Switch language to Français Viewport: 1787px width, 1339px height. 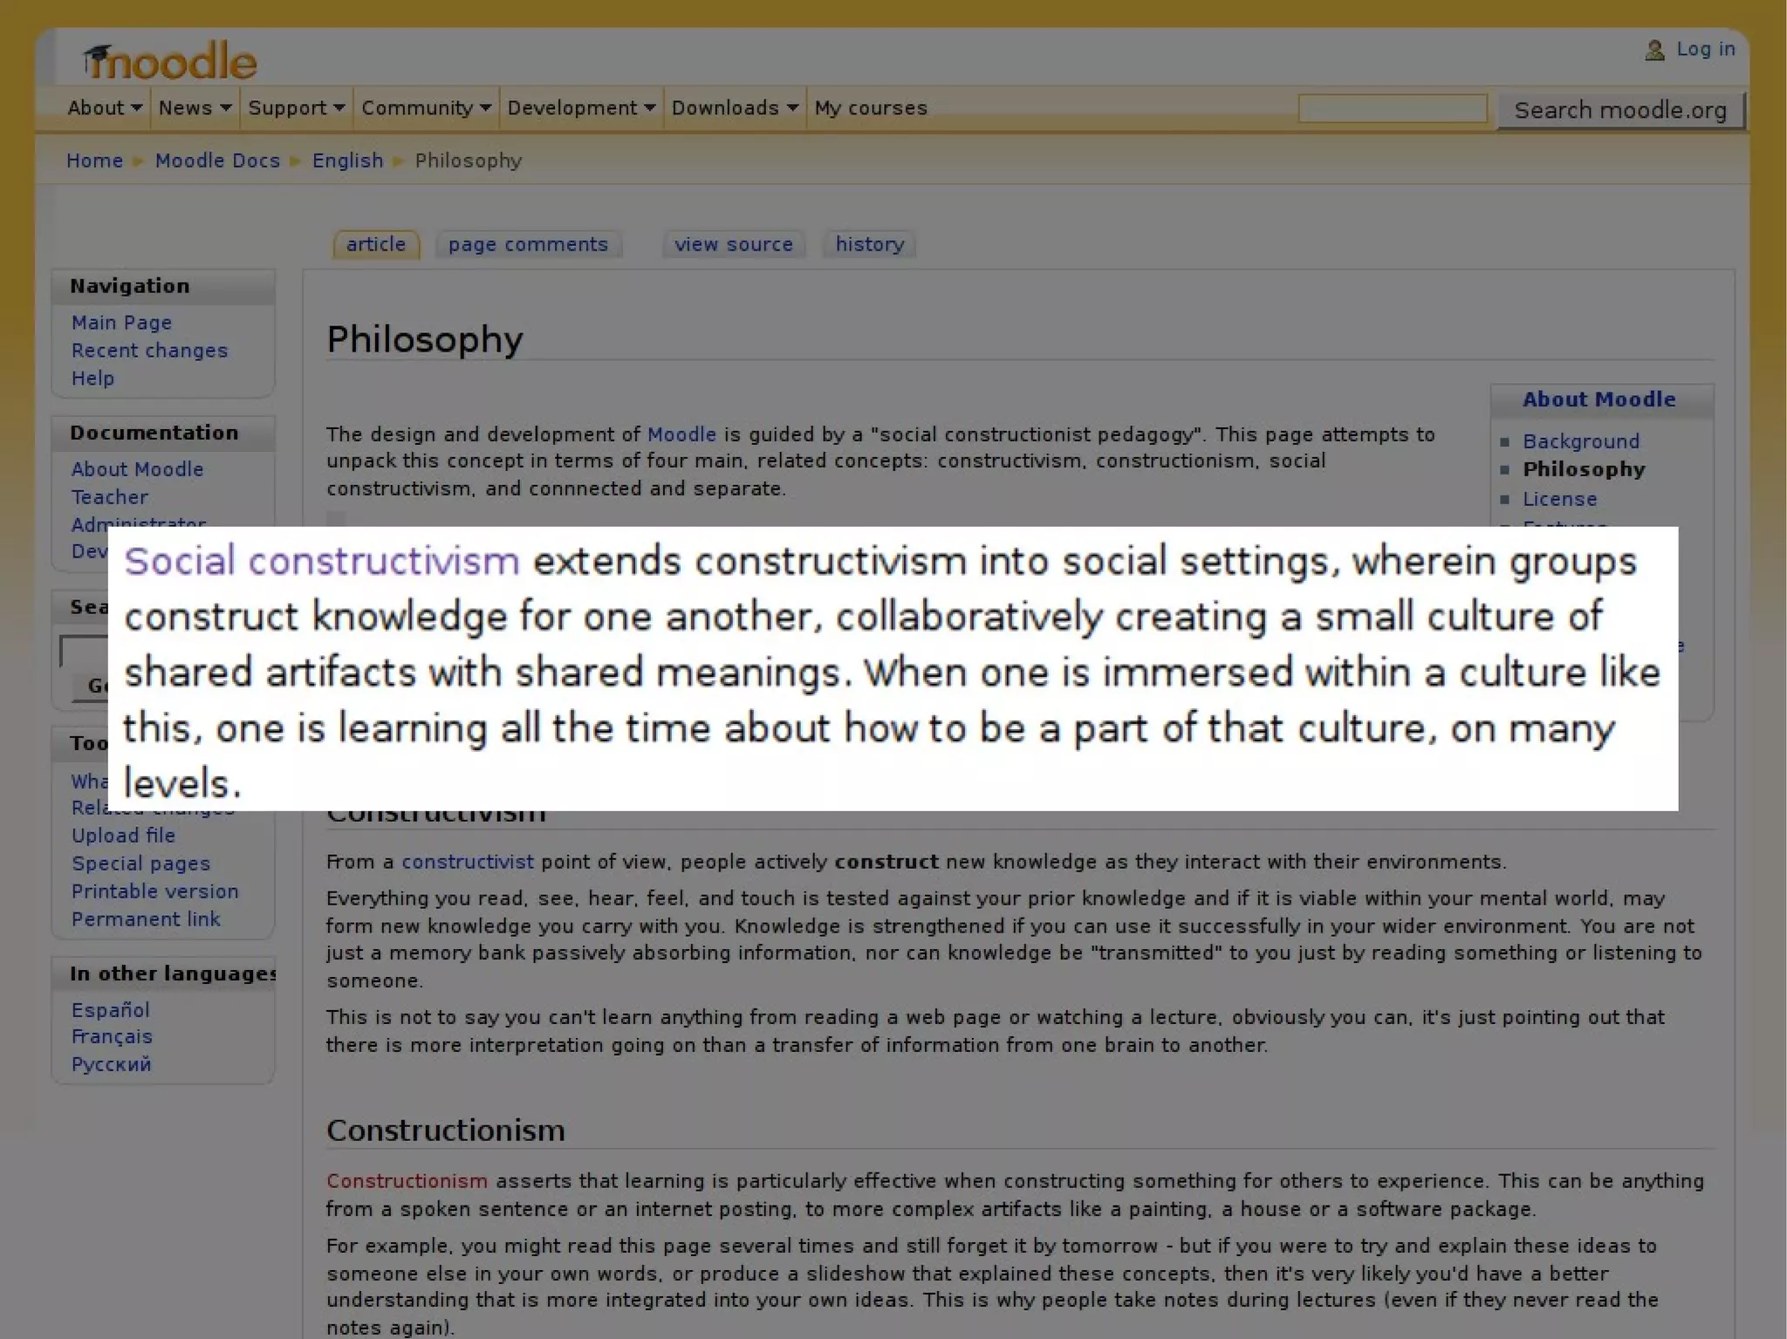coord(112,1037)
